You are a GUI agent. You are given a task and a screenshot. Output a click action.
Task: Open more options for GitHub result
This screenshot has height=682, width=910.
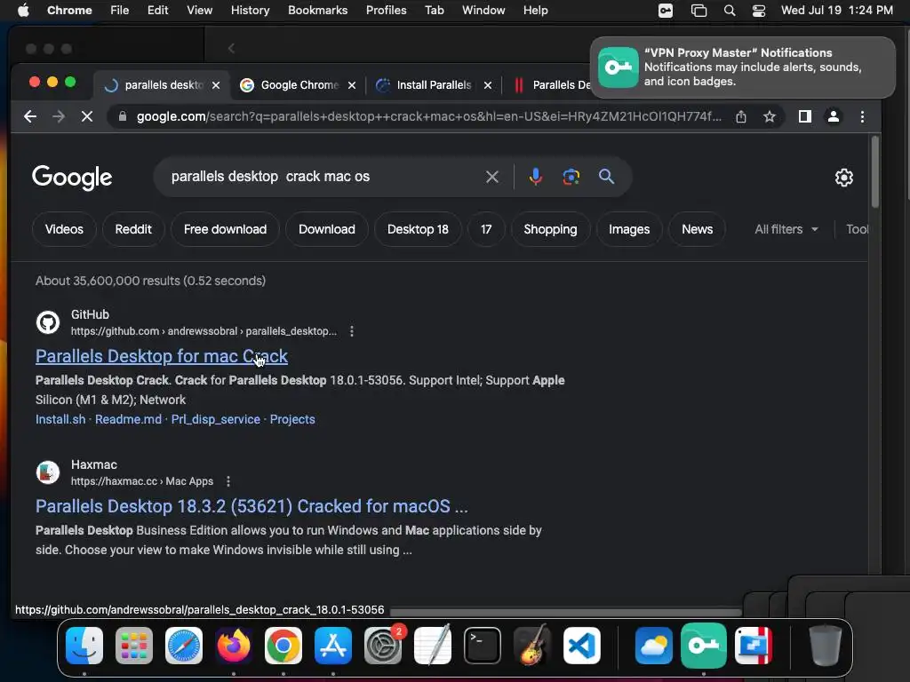coord(352,331)
